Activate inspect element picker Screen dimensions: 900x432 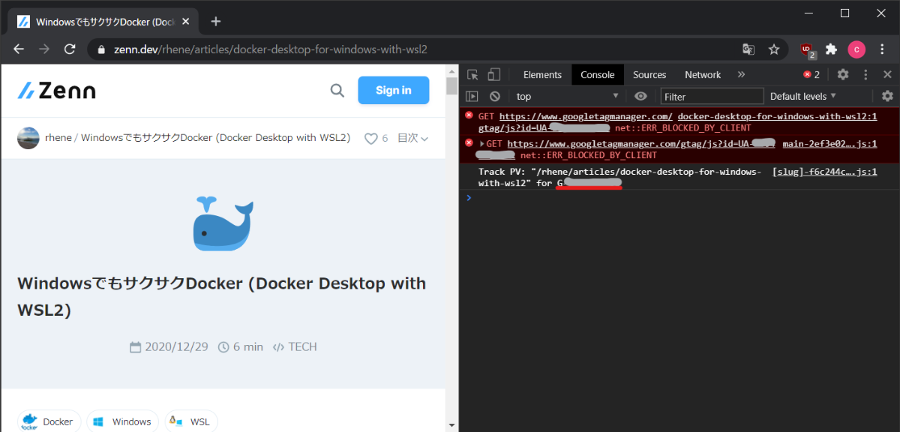coord(472,74)
